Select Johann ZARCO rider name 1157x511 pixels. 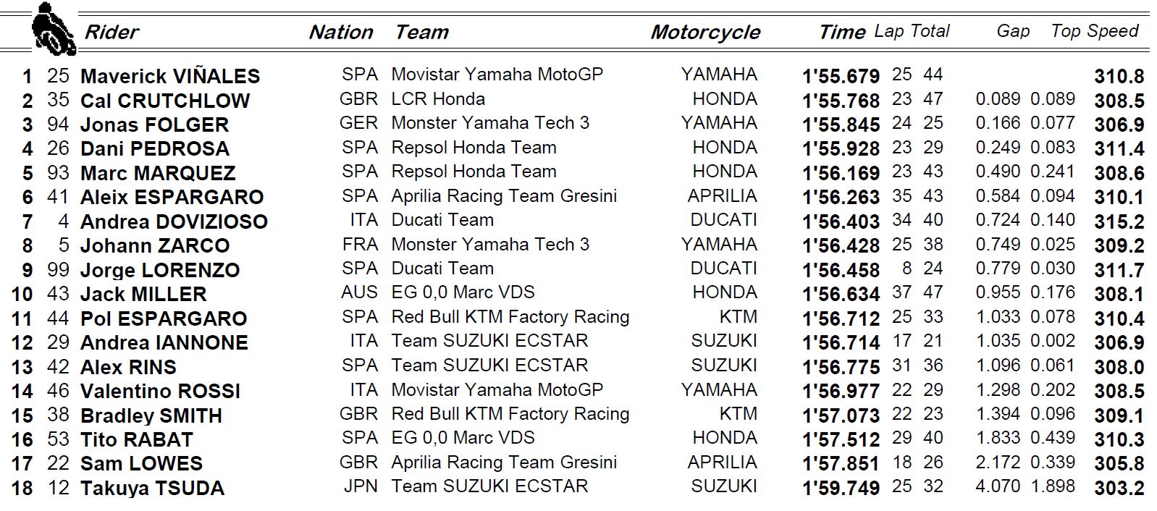(x=155, y=246)
